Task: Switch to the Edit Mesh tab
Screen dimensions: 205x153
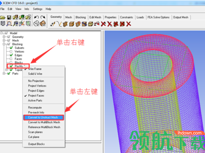Action: click(x=95, y=17)
